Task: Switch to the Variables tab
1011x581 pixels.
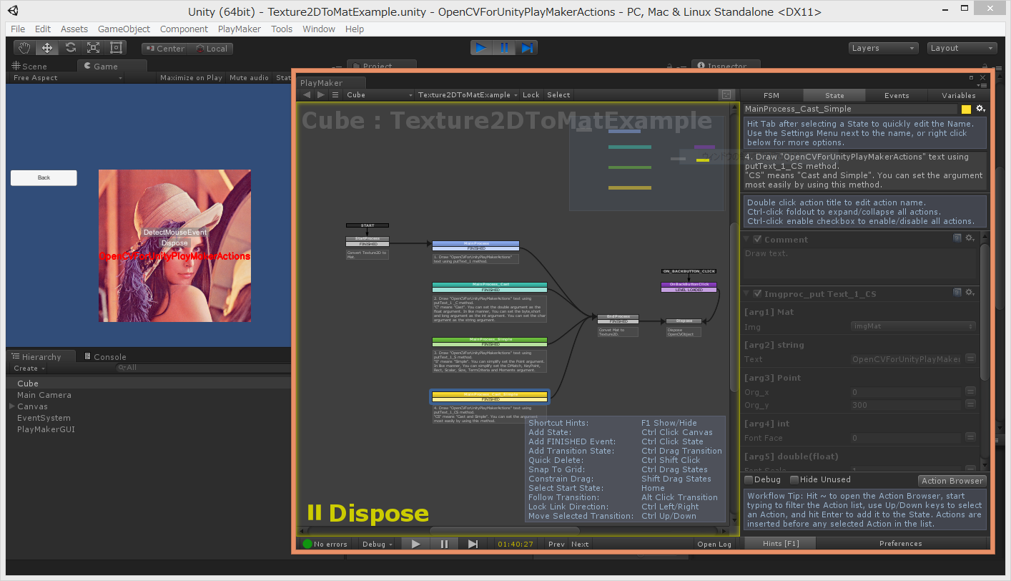Action: [x=959, y=95]
